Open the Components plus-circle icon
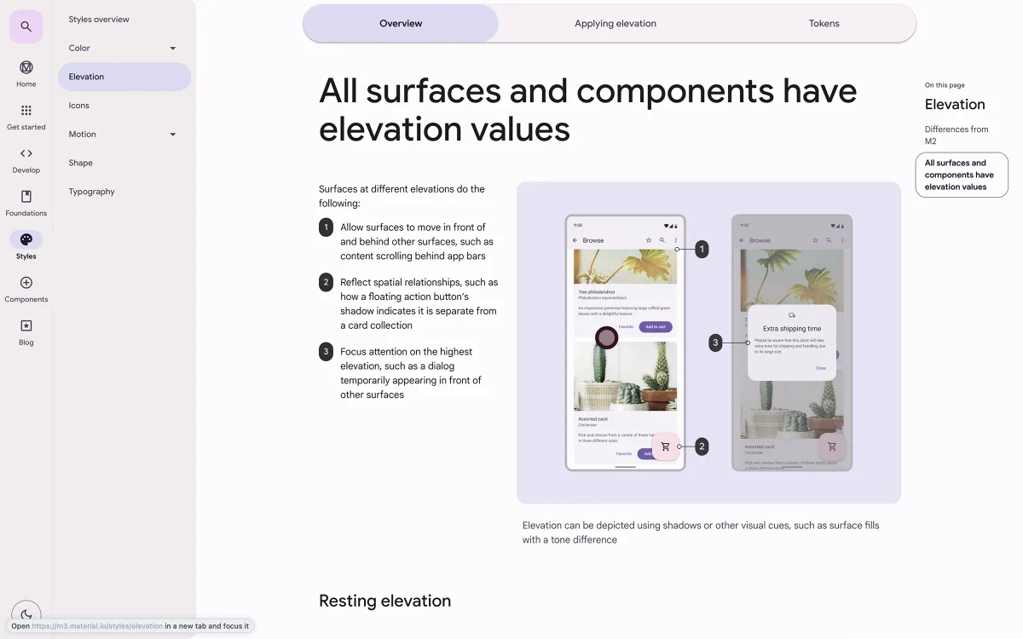This screenshot has width=1023, height=639. [x=26, y=283]
